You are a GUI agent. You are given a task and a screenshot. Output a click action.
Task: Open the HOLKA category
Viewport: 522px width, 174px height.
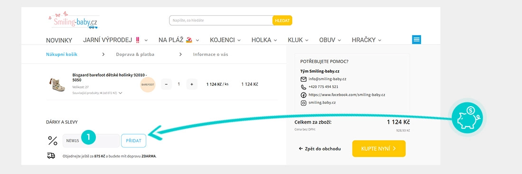click(261, 40)
